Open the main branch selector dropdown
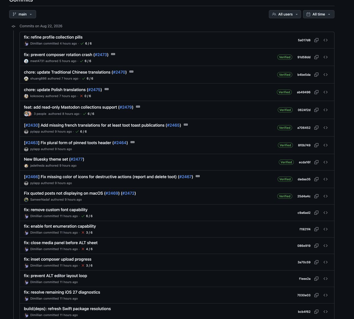Screen dimensions: 354x319 point(22,14)
